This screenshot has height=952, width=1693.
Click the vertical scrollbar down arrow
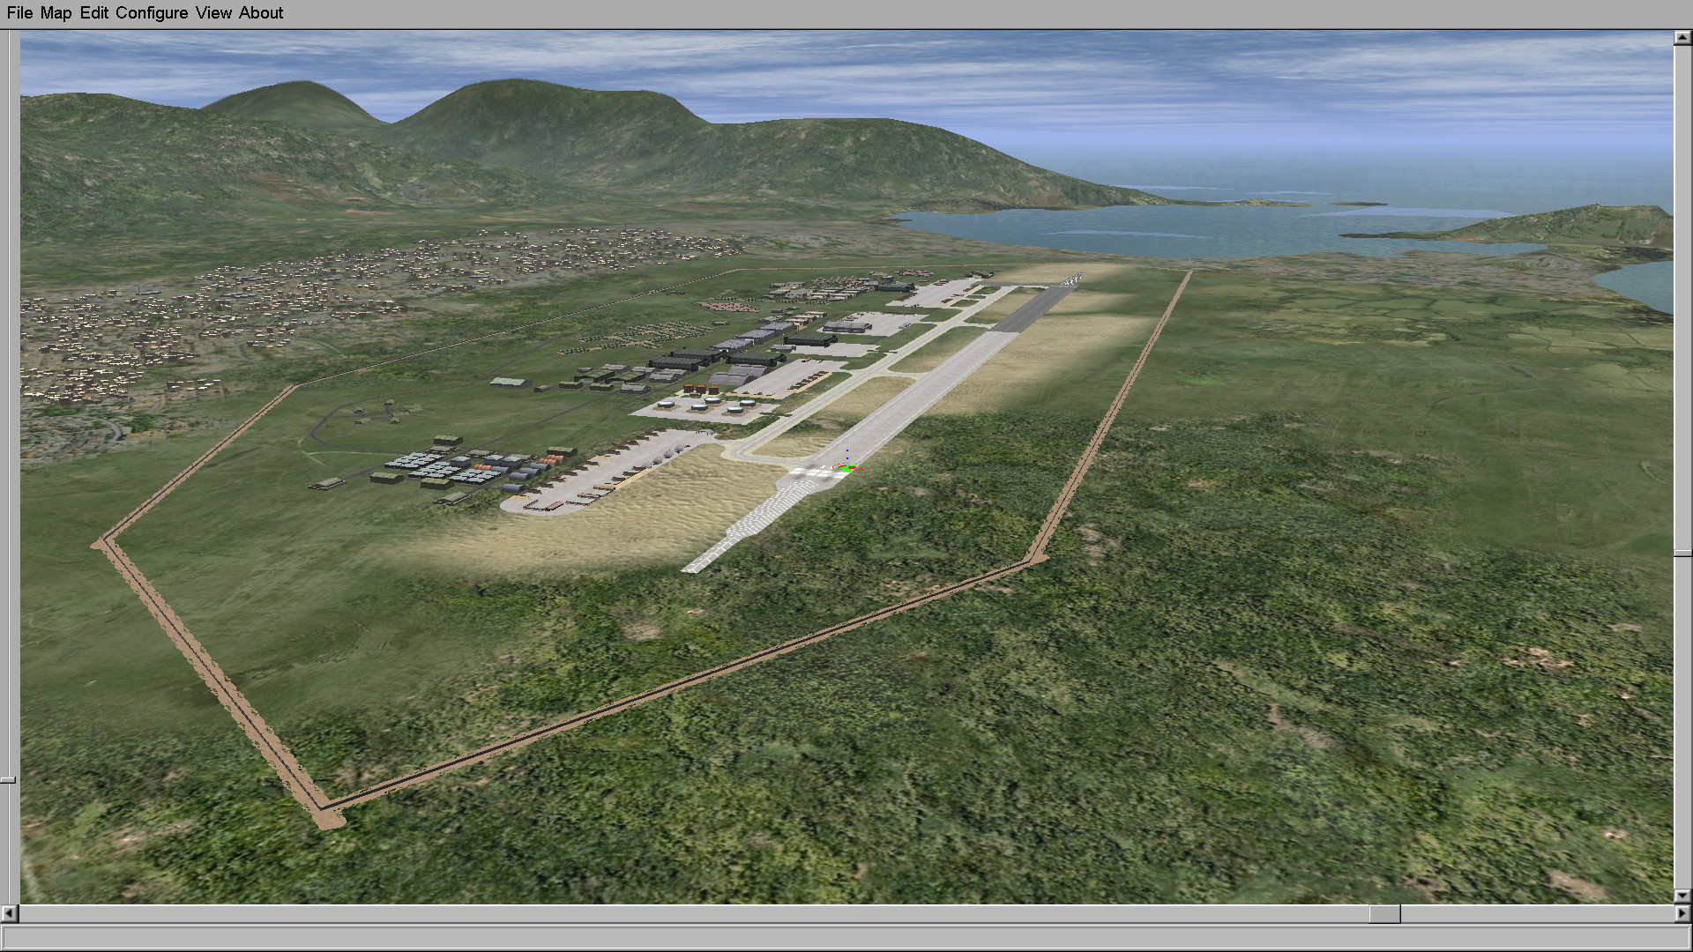1682,896
